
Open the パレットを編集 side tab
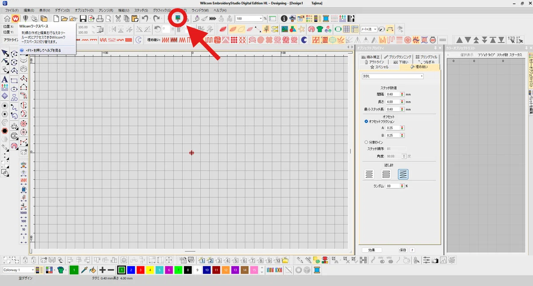point(530,103)
